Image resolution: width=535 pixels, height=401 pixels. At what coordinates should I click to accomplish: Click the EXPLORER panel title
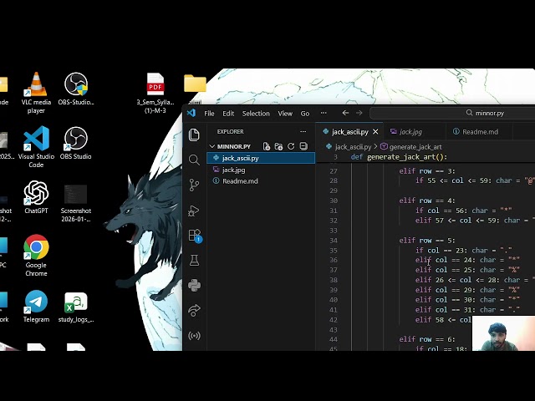231,132
